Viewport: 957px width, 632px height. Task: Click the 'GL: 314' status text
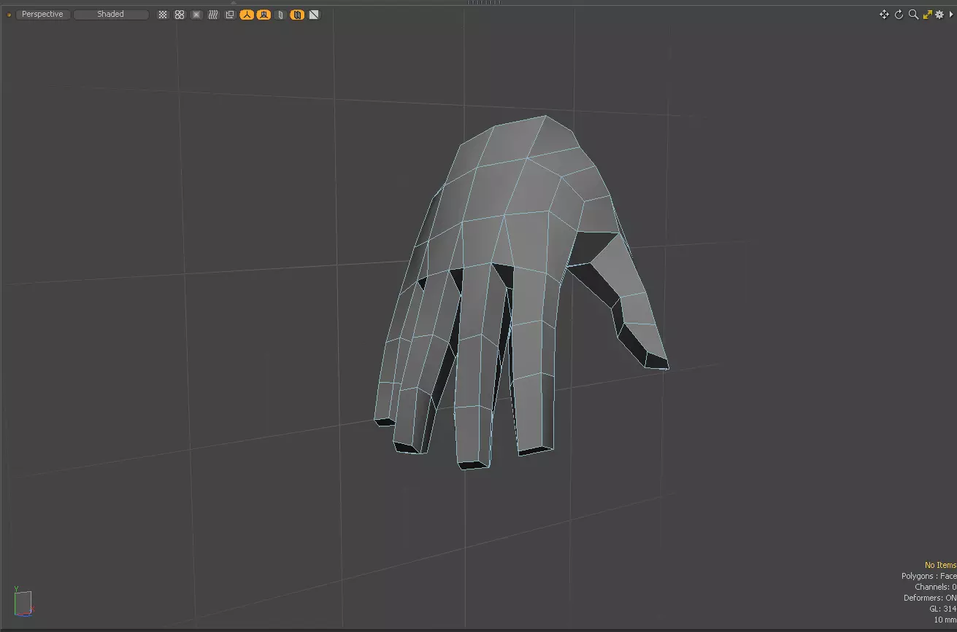coord(942,609)
